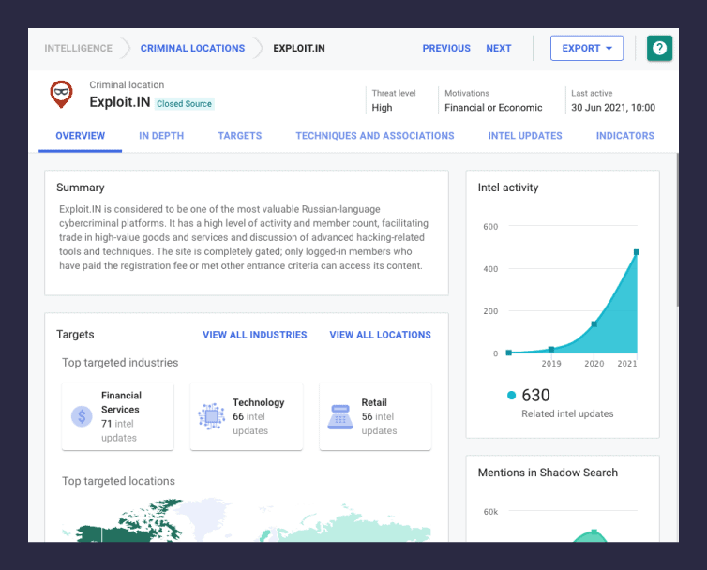
Task: Click View All Locations link
Action: click(380, 335)
